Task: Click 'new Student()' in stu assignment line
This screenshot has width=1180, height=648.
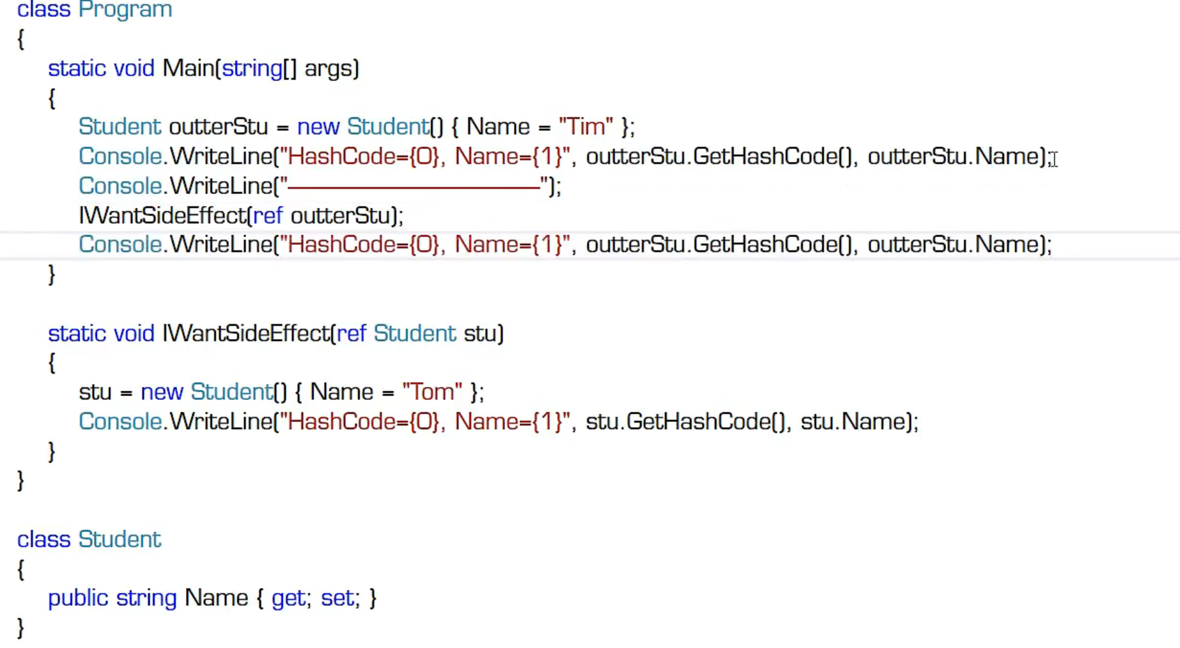Action: click(214, 391)
